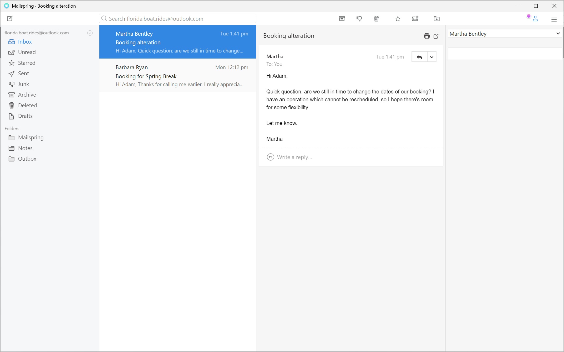The width and height of the screenshot is (564, 352).
Task: Open message in a new window
Action: click(x=436, y=36)
